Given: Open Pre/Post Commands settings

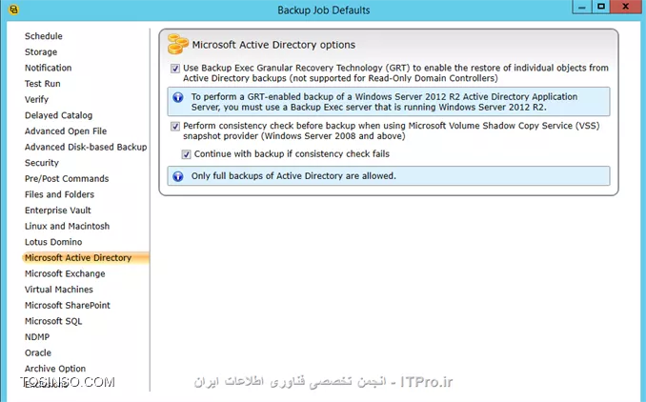Looking at the screenshot, I should click(x=67, y=179).
